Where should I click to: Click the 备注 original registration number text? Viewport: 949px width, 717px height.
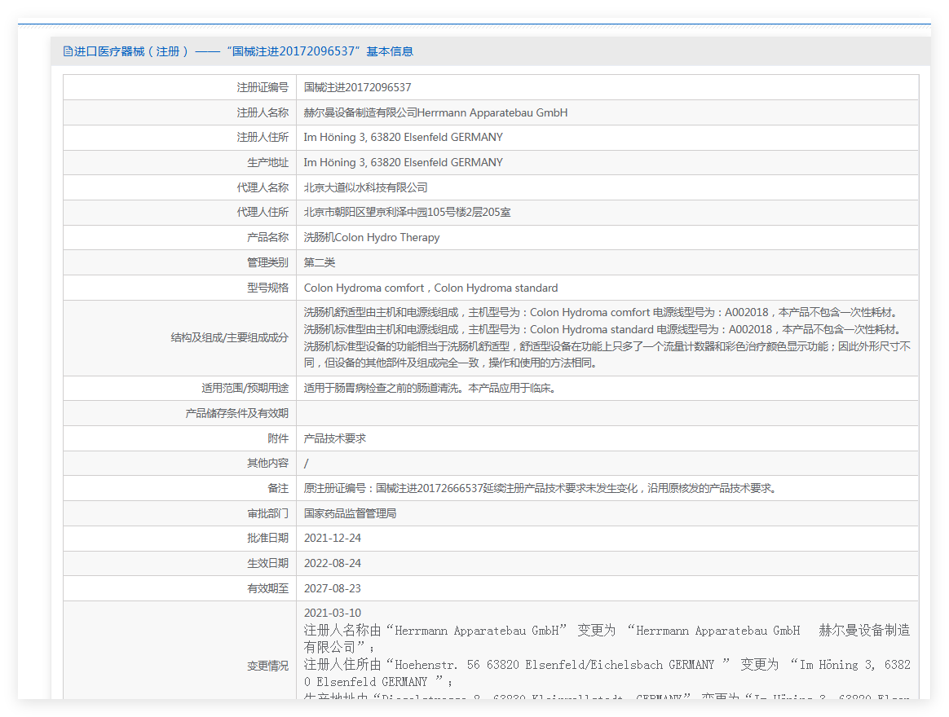540,488
